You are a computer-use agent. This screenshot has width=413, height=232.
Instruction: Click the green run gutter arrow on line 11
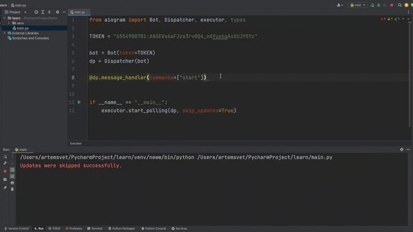[x=79, y=102]
